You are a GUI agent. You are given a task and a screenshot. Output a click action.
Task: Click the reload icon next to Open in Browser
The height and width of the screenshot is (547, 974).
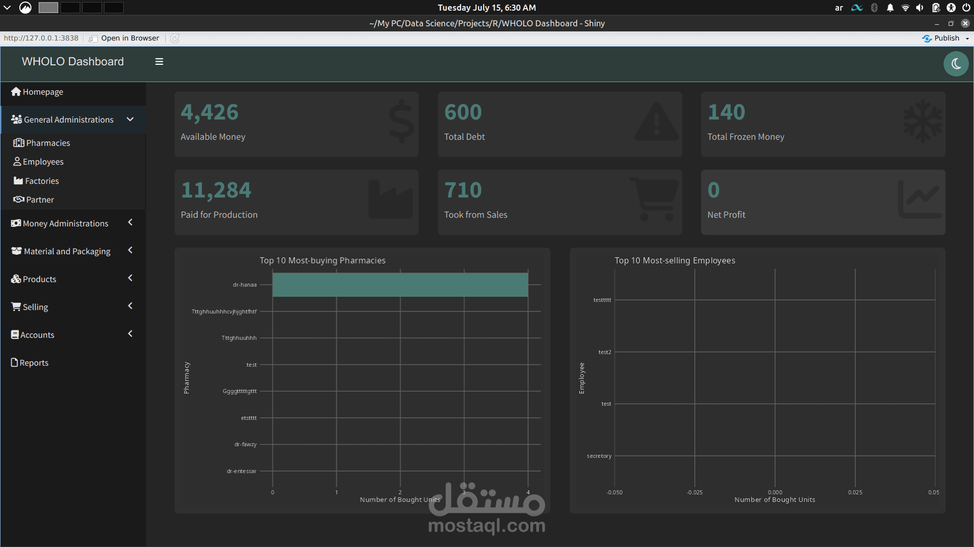[175, 38]
